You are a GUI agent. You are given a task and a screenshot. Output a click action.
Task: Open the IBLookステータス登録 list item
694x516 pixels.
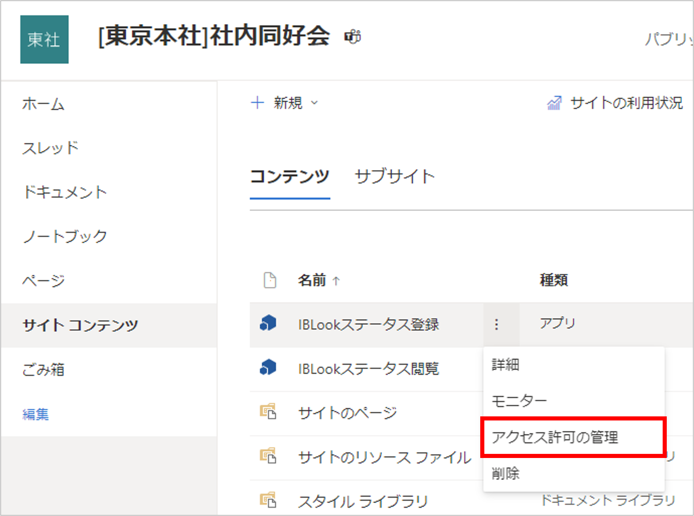pos(369,325)
